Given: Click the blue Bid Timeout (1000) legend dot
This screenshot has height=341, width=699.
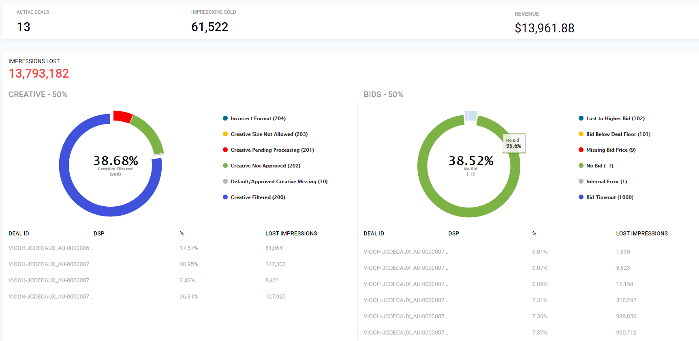Looking at the screenshot, I should (581, 197).
